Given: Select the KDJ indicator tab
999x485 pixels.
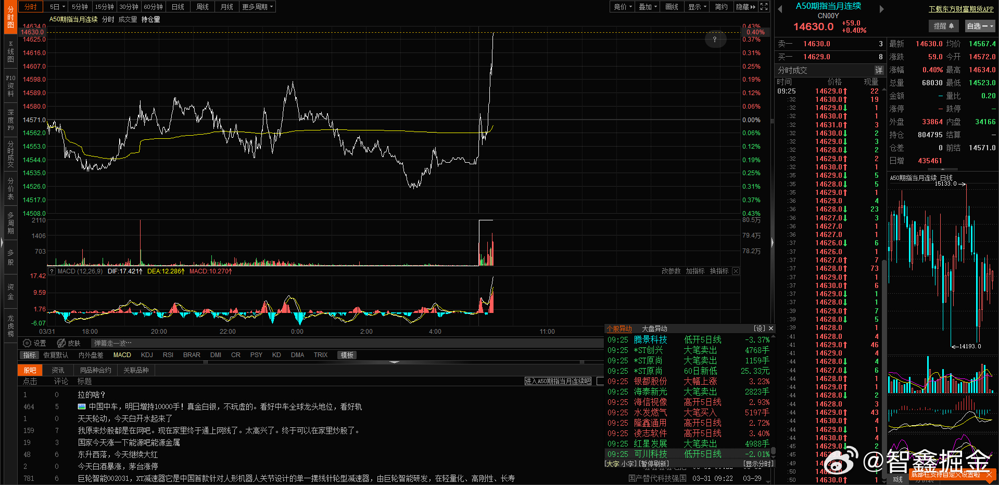Looking at the screenshot, I should pos(147,355).
